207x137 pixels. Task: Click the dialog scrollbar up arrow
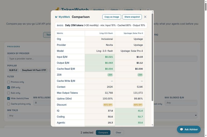click(x=153, y=12)
